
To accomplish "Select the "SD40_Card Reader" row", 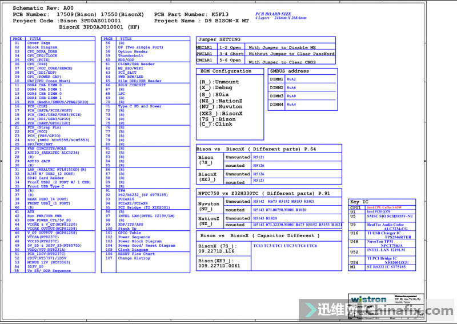I will pos(46,178).
